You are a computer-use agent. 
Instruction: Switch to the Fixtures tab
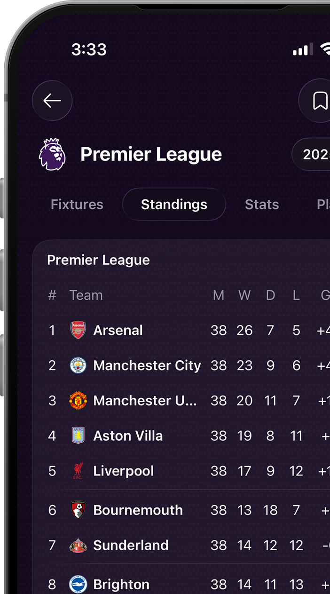[x=77, y=205]
